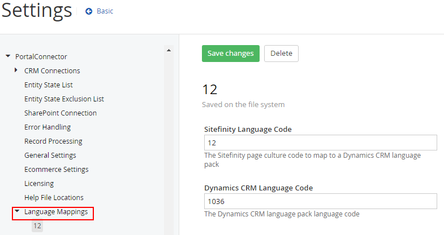Image resolution: width=444 pixels, height=235 pixels.
Task: Click the Dynamics CRM Language Code label
Action: pyautogui.click(x=258, y=188)
